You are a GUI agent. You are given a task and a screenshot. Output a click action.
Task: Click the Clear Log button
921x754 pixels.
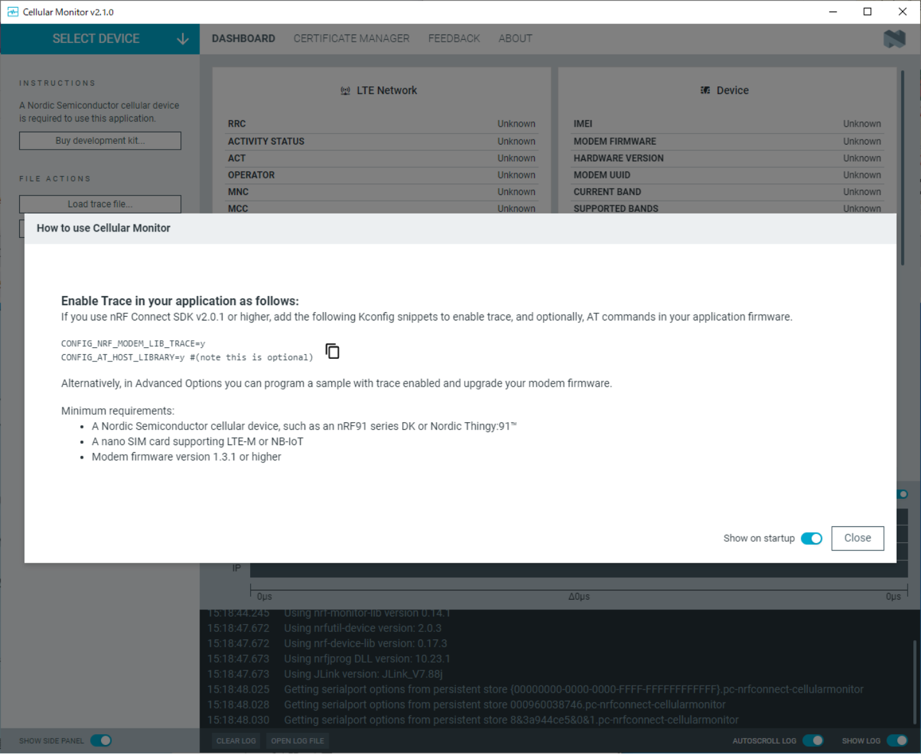pyautogui.click(x=236, y=741)
